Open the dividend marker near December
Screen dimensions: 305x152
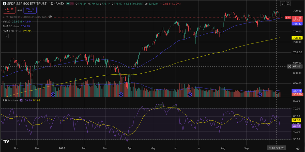[x=53, y=94]
